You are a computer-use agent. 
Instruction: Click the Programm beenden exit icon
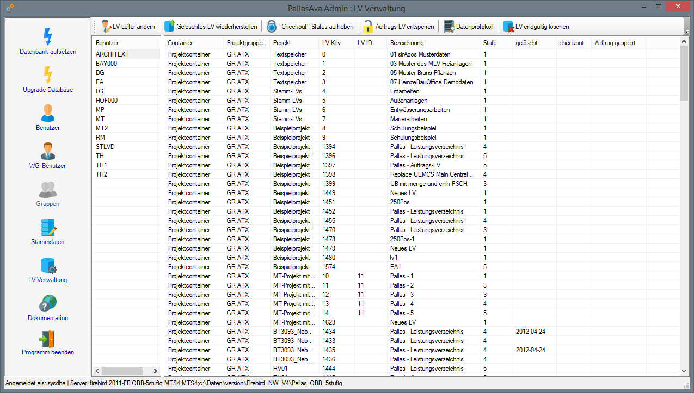pos(48,339)
